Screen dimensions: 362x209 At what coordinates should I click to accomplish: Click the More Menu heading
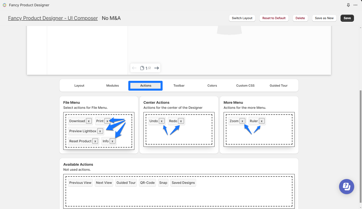[x=233, y=102]
